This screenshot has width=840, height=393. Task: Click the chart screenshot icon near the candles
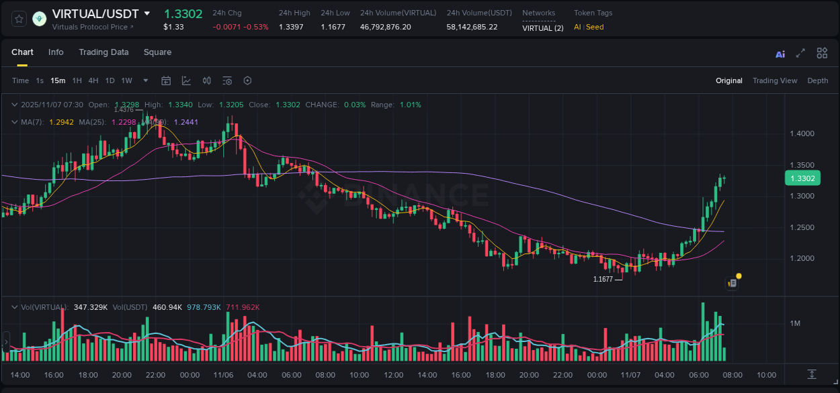pyautogui.click(x=732, y=282)
